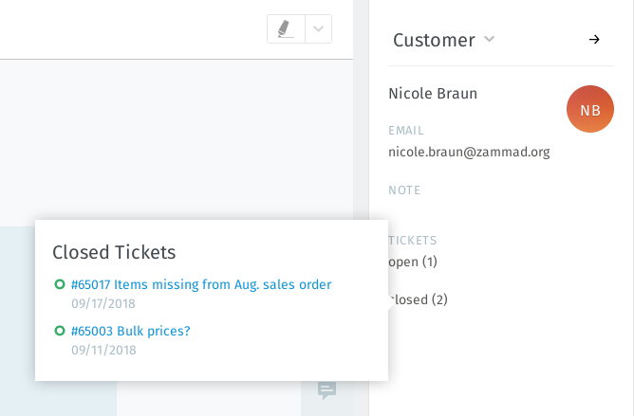Viewport: 634px width, 416px height.
Task: Click the chat bubble note icon
Action: (x=326, y=390)
